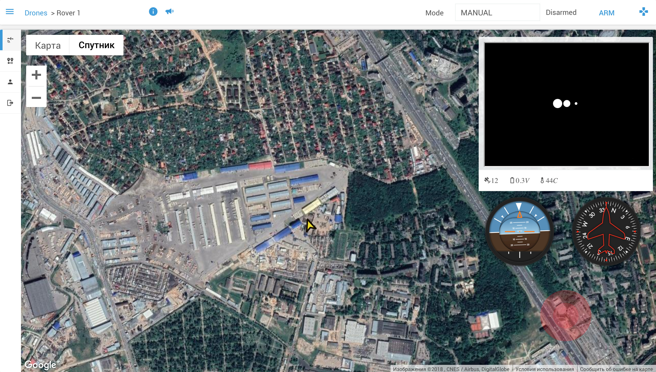The width and height of the screenshot is (656, 372).
Task: Click Сообщить об ошибке на карте link
Action: pos(617,369)
